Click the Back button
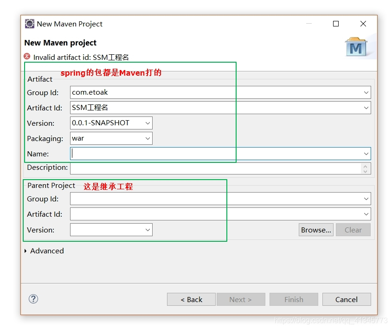Viewport: 392px width, 329px height. pos(191,299)
